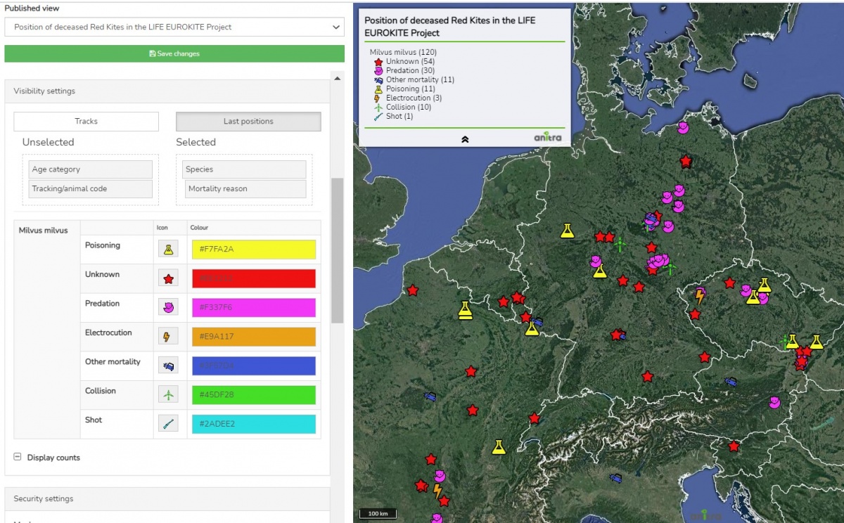Image resolution: width=844 pixels, height=523 pixels.
Task: Click the Poisoning flask icon button
Action: click(x=168, y=250)
